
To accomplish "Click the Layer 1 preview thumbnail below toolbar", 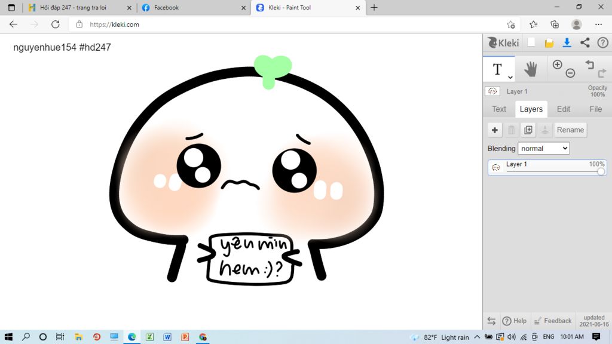I will [492, 91].
